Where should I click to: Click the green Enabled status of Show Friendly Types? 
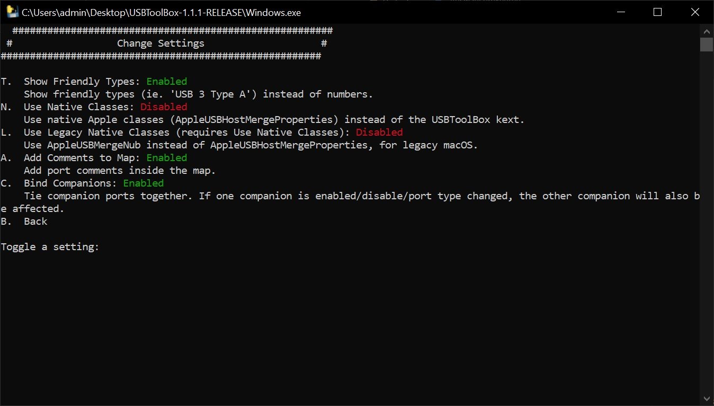click(166, 82)
